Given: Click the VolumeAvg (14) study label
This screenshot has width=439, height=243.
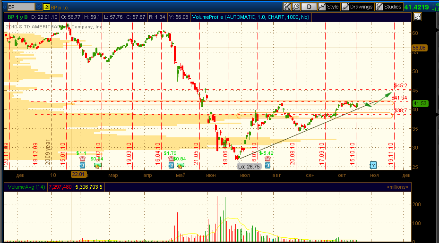Looking at the screenshot, I should coord(26,187).
